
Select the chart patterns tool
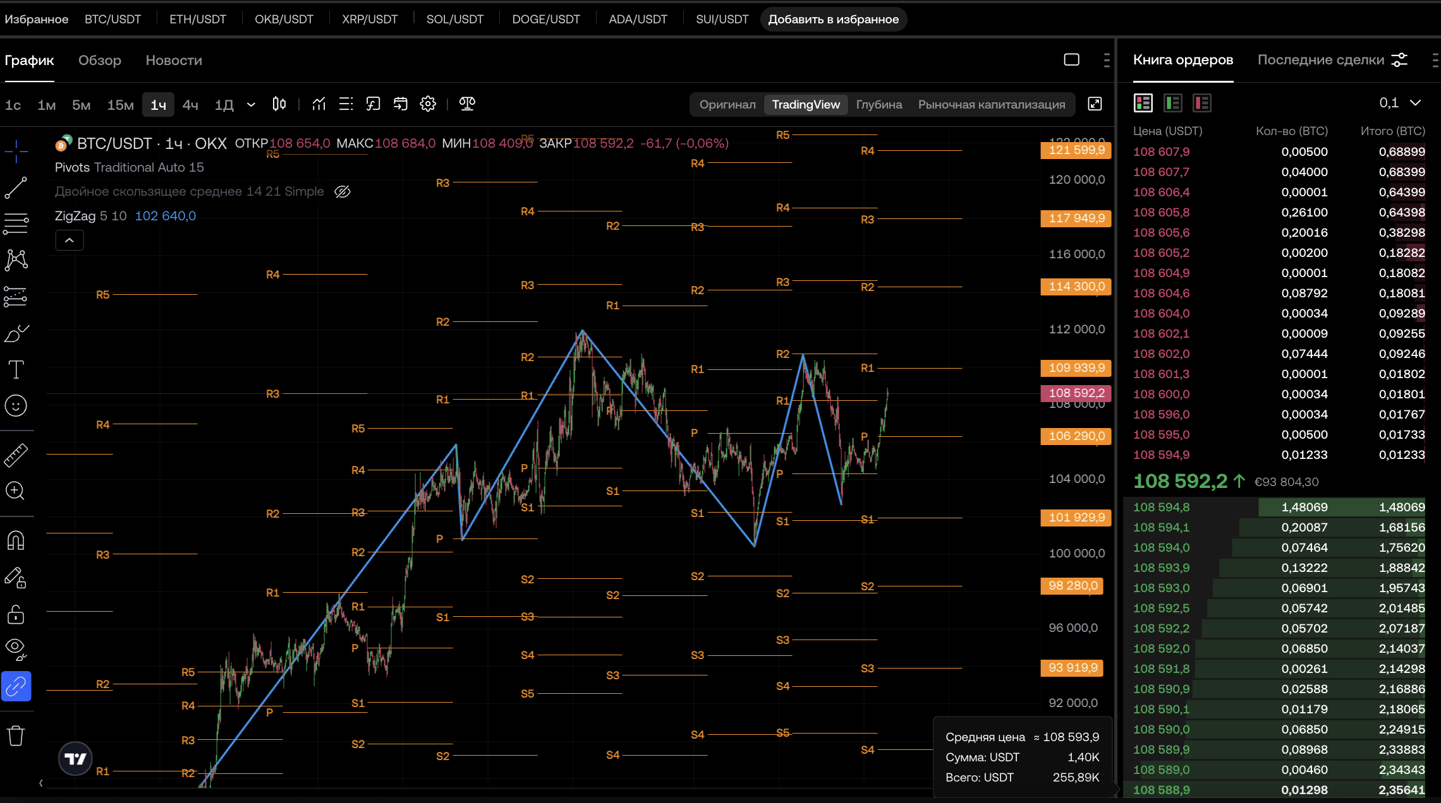(x=16, y=259)
